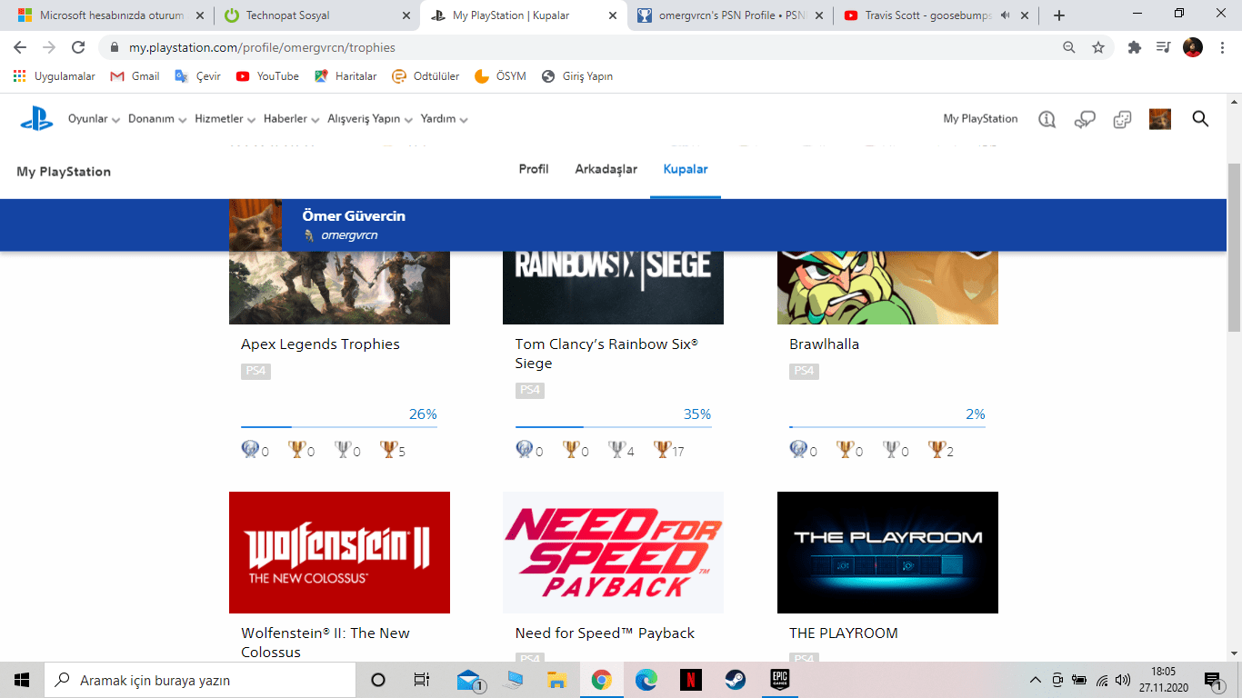Select the Kupalar tab

pyautogui.click(x=686, y=169)
